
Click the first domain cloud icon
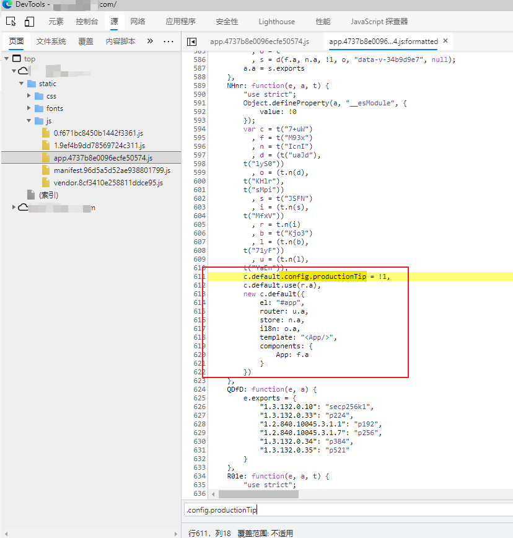coord(23,71)
